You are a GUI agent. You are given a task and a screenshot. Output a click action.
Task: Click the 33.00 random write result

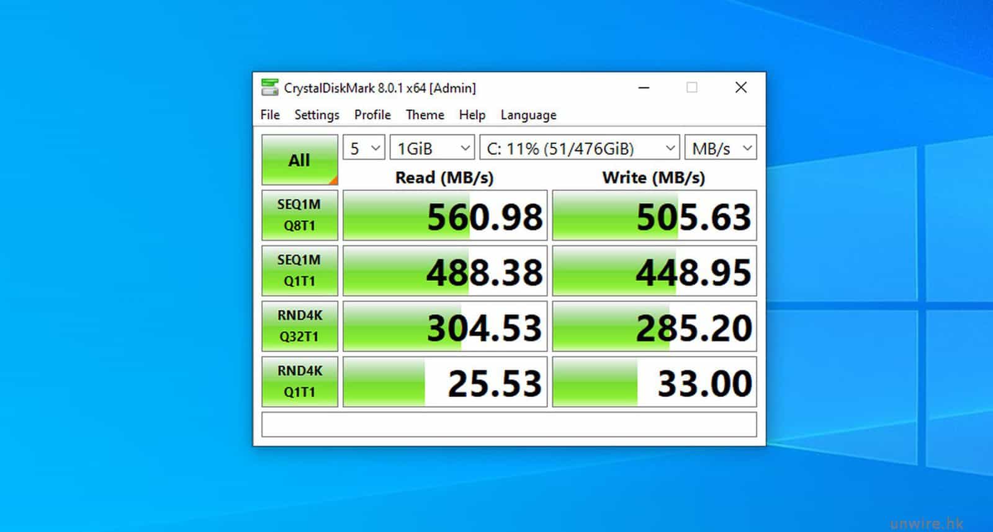[x=654, y=382]
